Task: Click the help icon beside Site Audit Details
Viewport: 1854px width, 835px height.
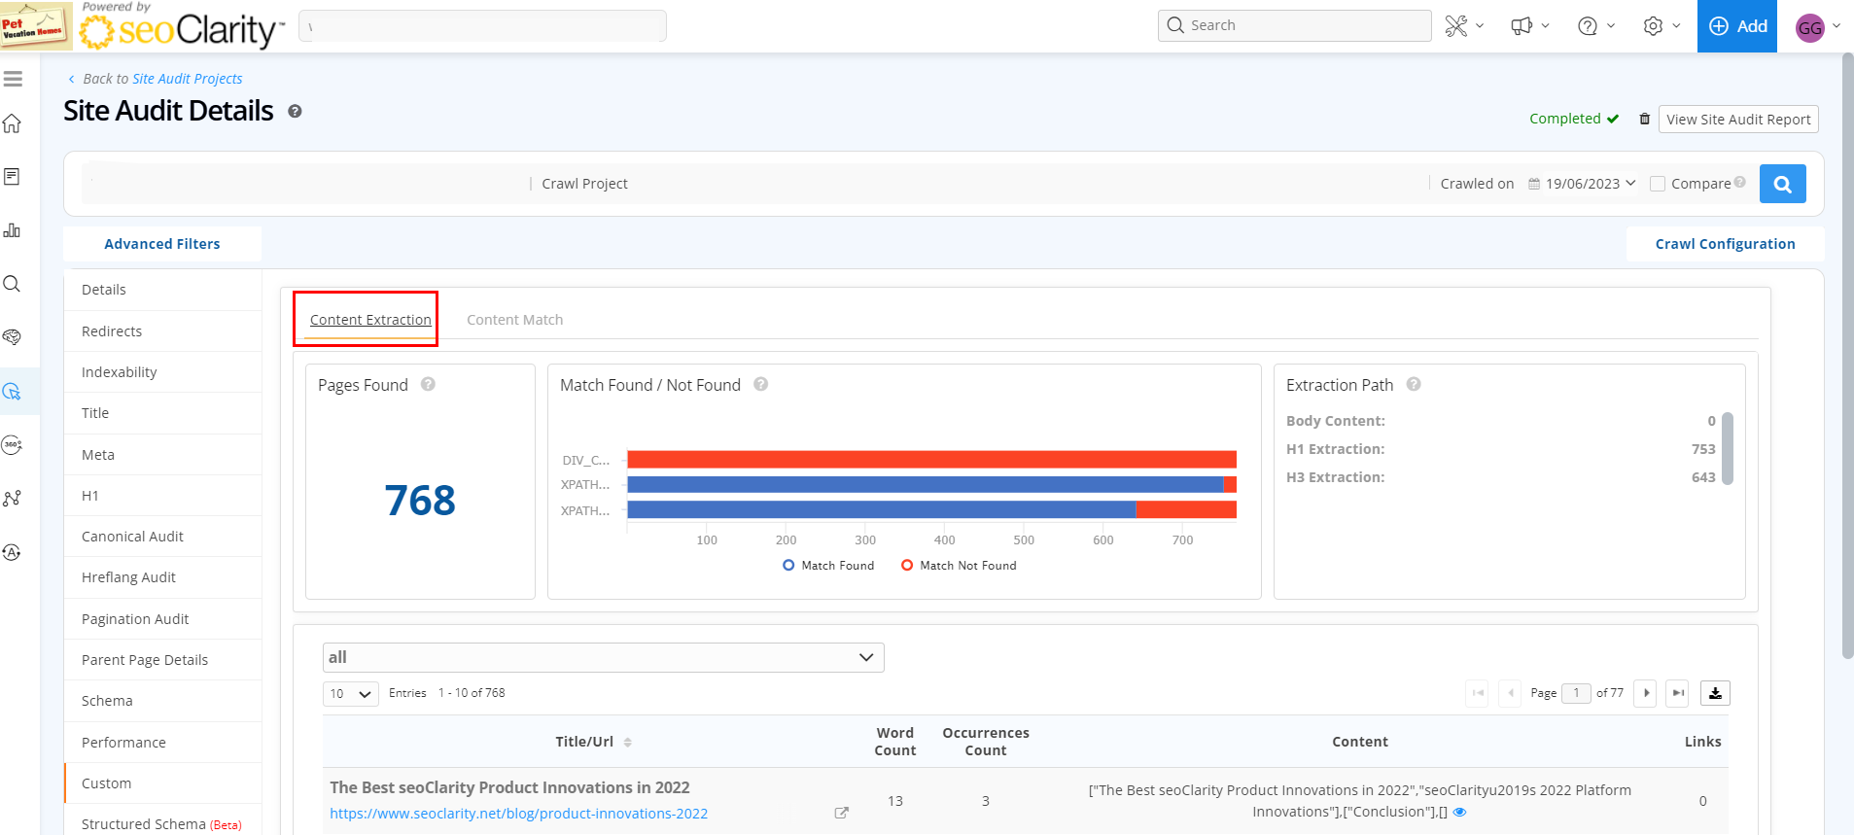Action: tap(295, 112)
